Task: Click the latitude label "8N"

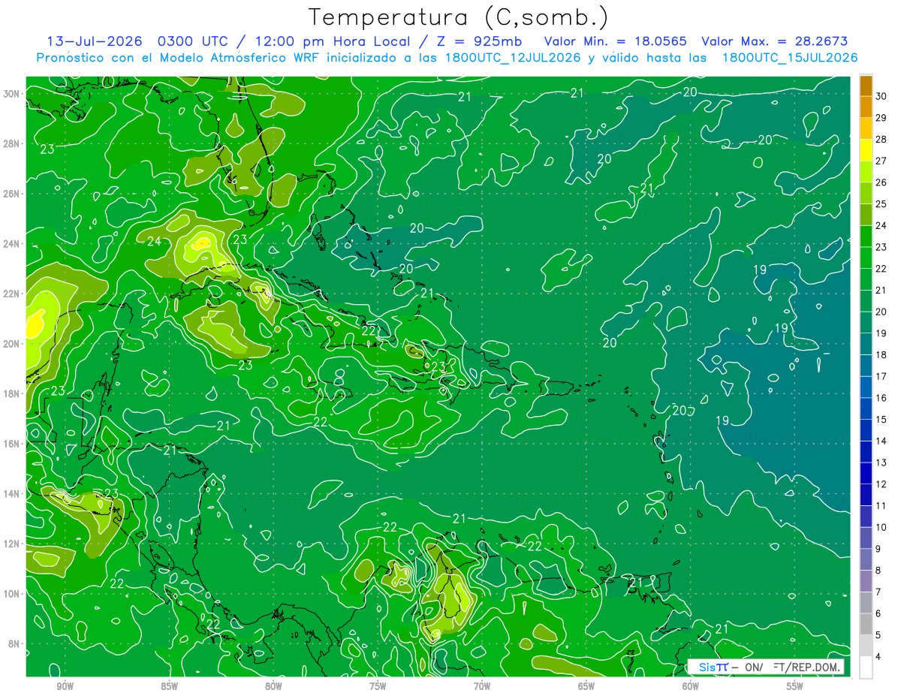Action: coord(15,643)
